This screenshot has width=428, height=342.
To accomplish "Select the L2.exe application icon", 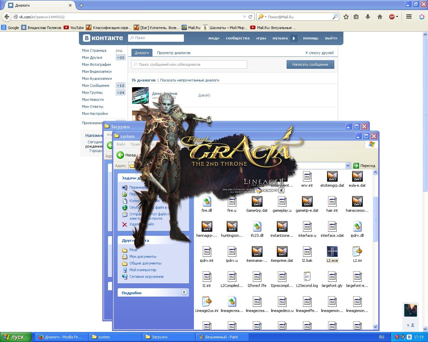I will click(332, 251).
